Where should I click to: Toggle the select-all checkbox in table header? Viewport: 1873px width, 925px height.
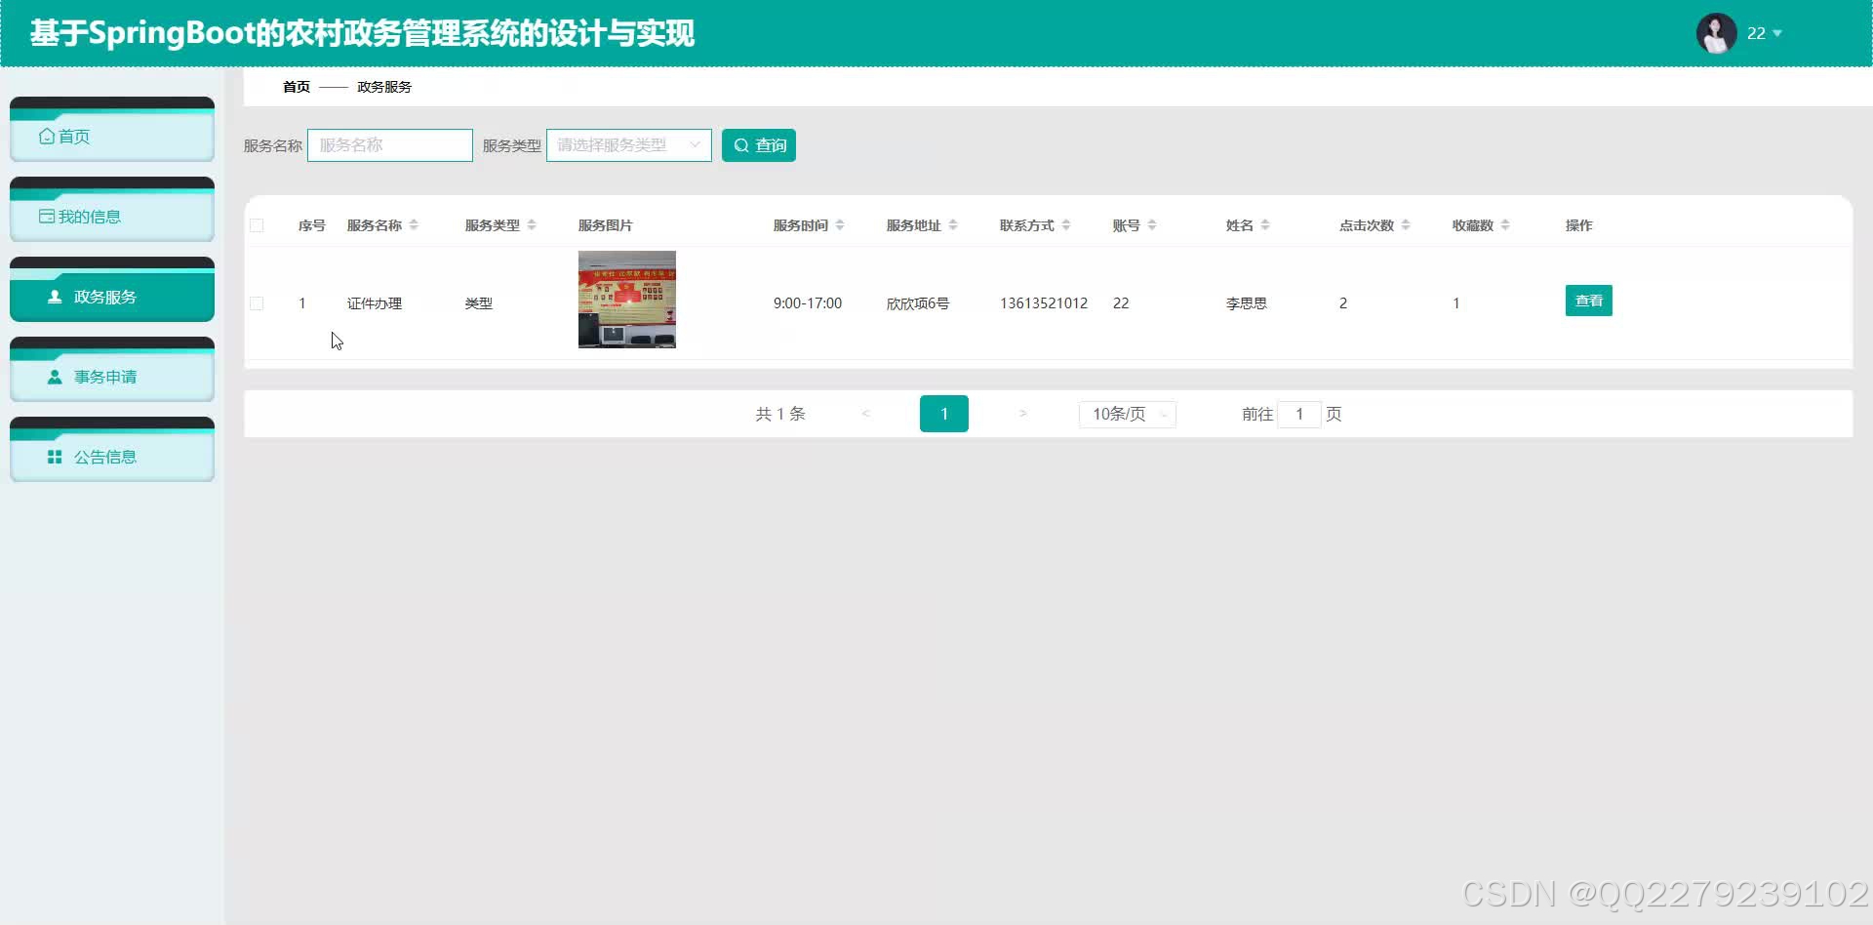click(x=257, y=225)
